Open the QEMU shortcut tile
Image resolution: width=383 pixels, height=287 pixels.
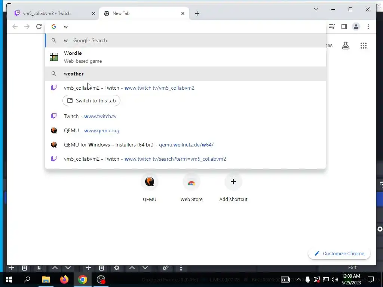[x=150, y=188]
